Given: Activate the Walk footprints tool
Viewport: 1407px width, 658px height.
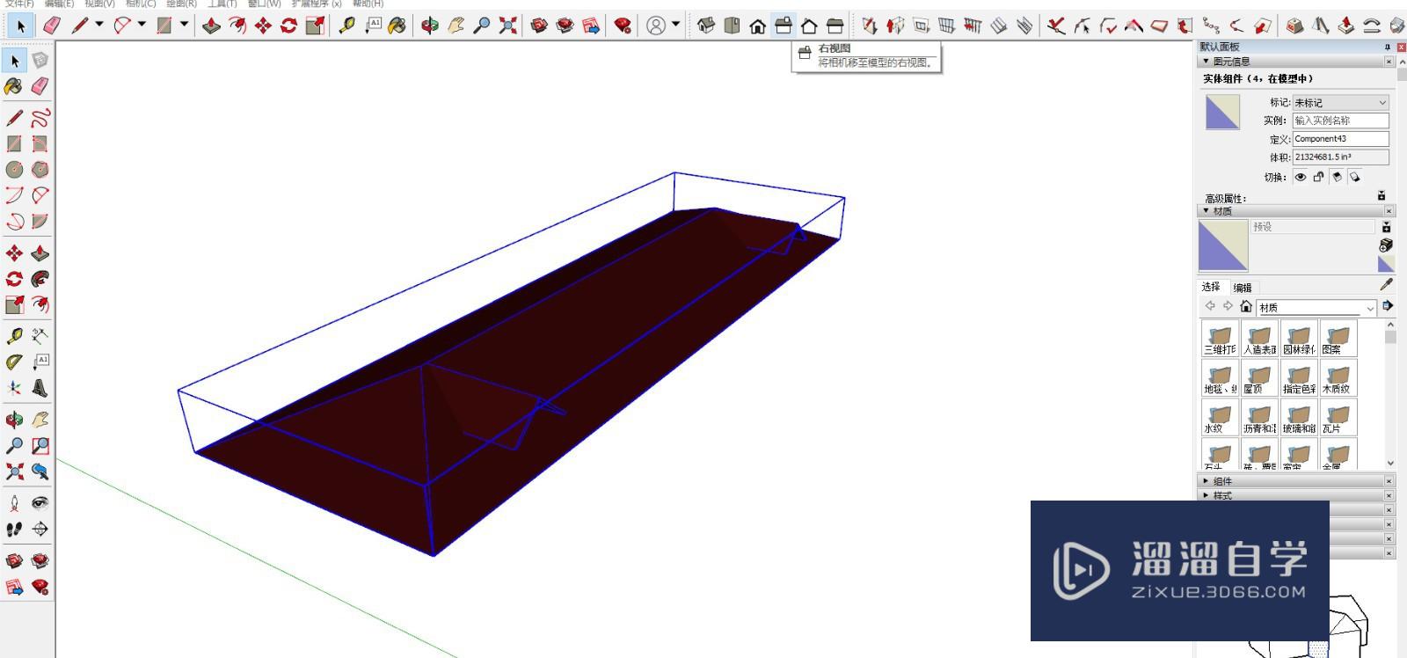Looking at the screenshot, I should click(14, 529).
